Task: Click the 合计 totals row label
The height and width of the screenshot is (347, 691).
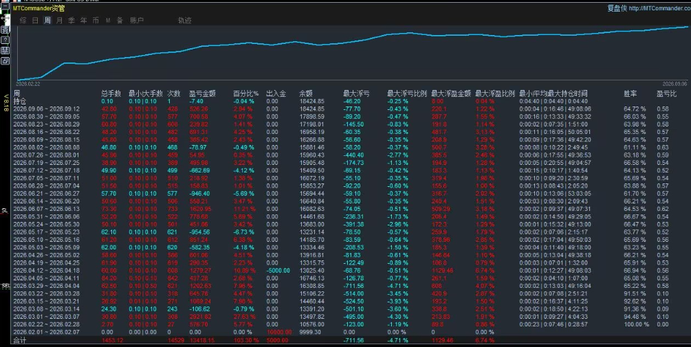Action: point(20,340)
